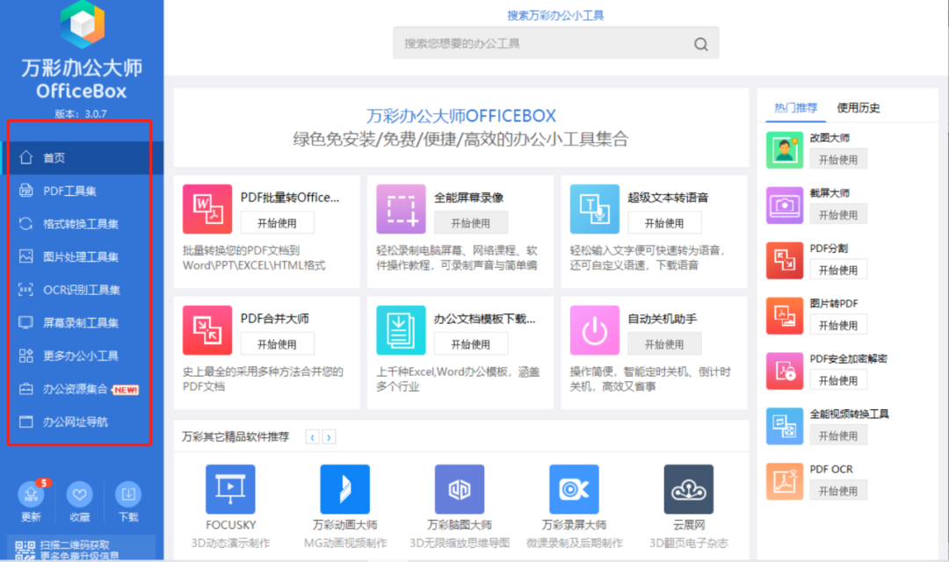Click the PDF分割 icon
949x562 pixels.
(x=785, y=260)
